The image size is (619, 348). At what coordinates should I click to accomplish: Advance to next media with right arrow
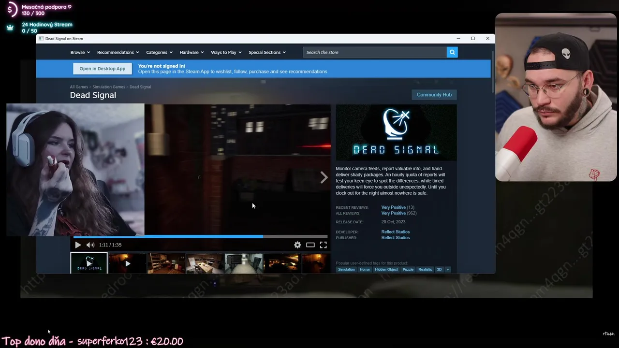324,177
